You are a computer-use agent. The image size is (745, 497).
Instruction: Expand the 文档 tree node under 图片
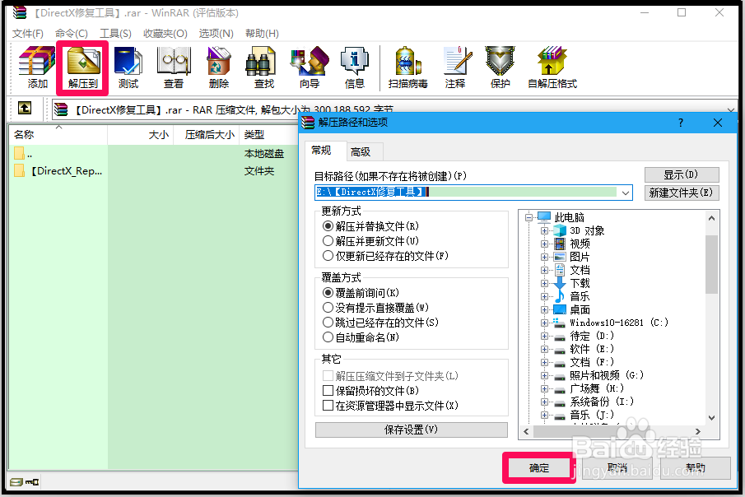click(x=544, y=271)
